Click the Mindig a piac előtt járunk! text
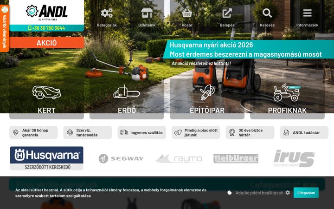Screen dimensions: 334x209 point(201,132)
